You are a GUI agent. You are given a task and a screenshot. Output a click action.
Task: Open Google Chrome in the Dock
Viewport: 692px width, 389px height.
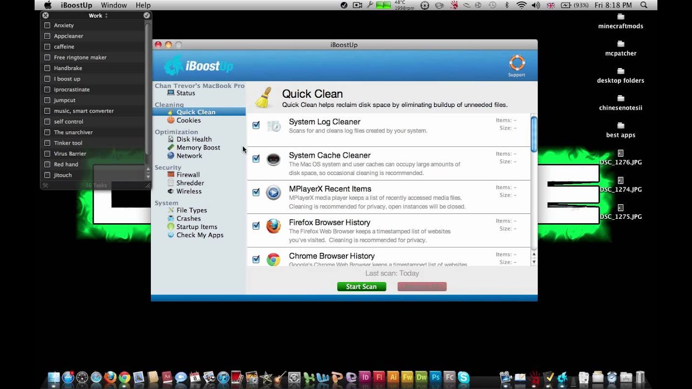pyautogui.click(x=124, y=378)
